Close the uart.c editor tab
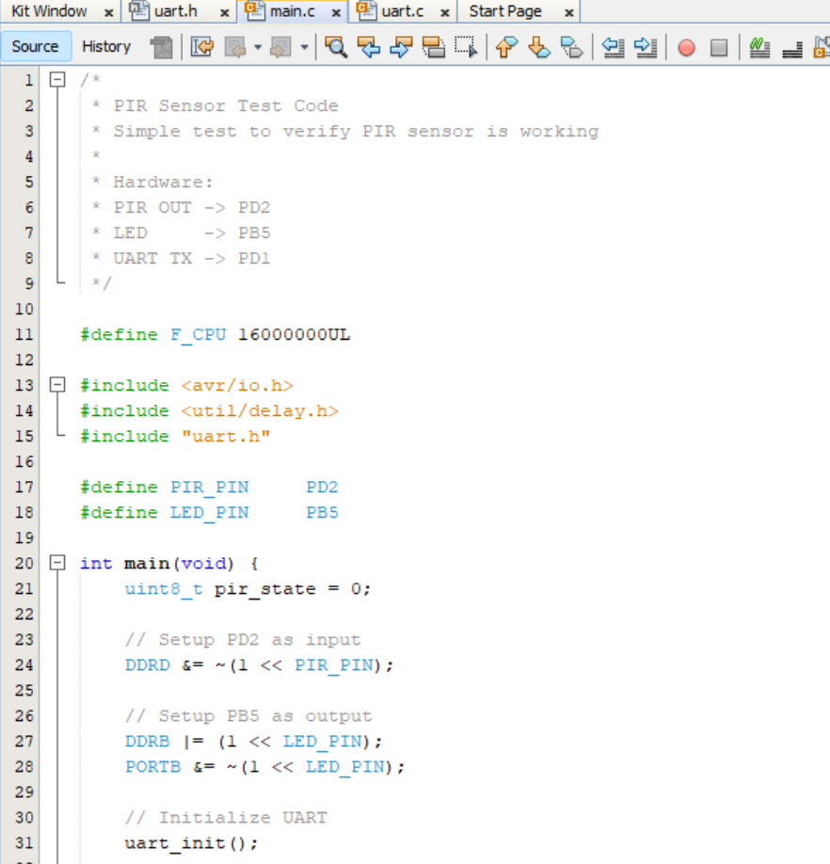This screenshot has height=864, width=830. click(443, 12)
